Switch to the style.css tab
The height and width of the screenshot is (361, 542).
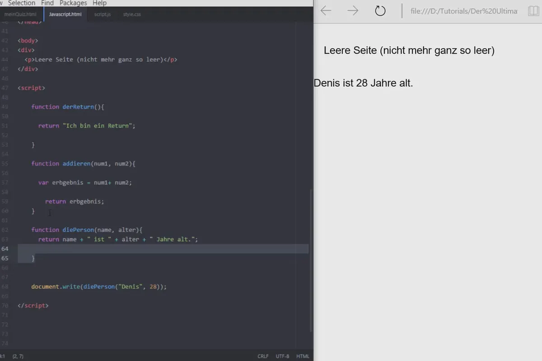click(x=132, y=14)
